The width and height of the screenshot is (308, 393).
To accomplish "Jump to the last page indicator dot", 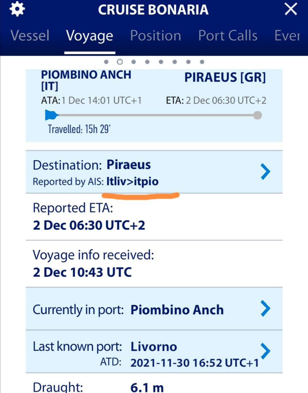I will point(202,62).
